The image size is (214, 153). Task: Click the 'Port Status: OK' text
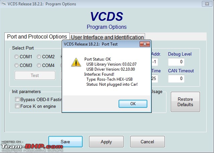tap(97, 59)
